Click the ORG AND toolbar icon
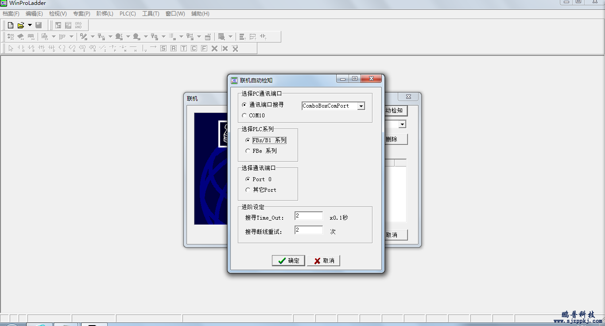Viewport: 605px width, 326px height. tap(78, 25)
